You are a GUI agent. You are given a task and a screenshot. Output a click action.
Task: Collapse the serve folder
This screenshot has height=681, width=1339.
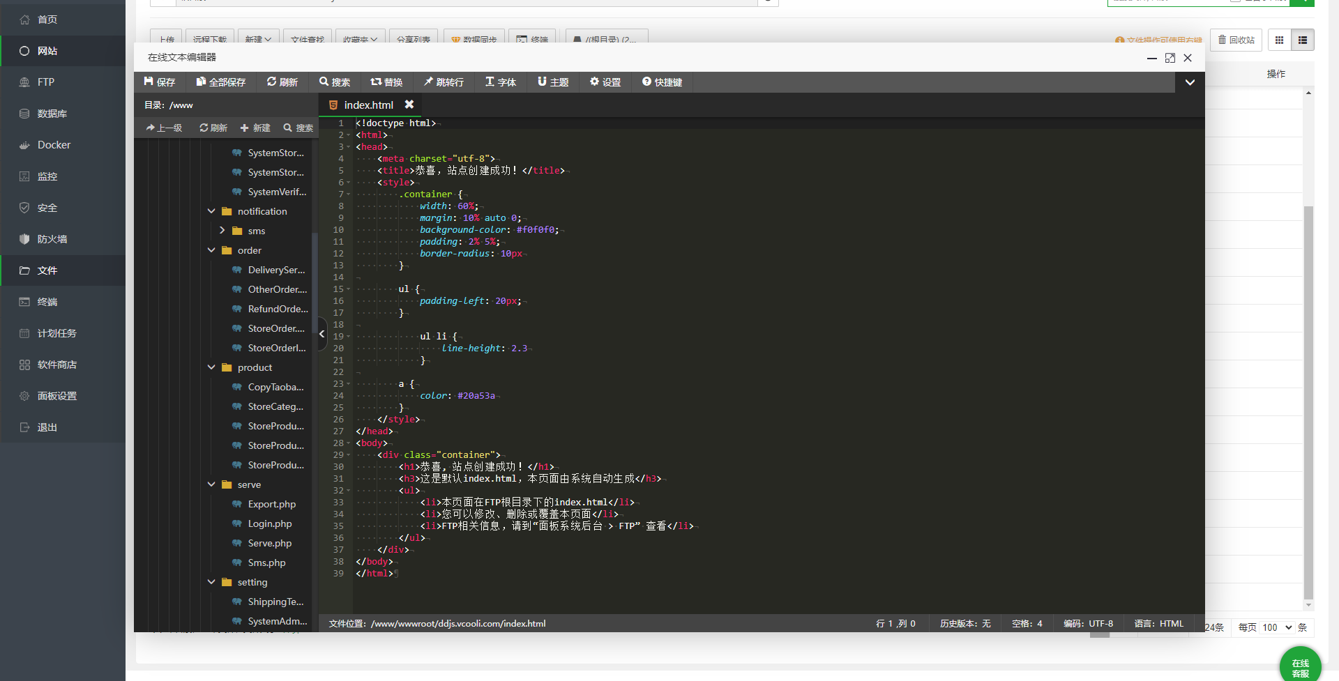click(x=211, y=484)
